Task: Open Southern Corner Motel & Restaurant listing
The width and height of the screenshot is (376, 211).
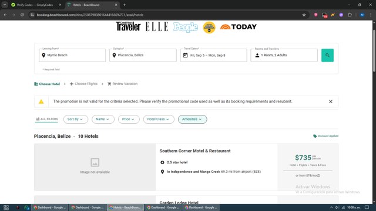Action: tap(195, 151)
